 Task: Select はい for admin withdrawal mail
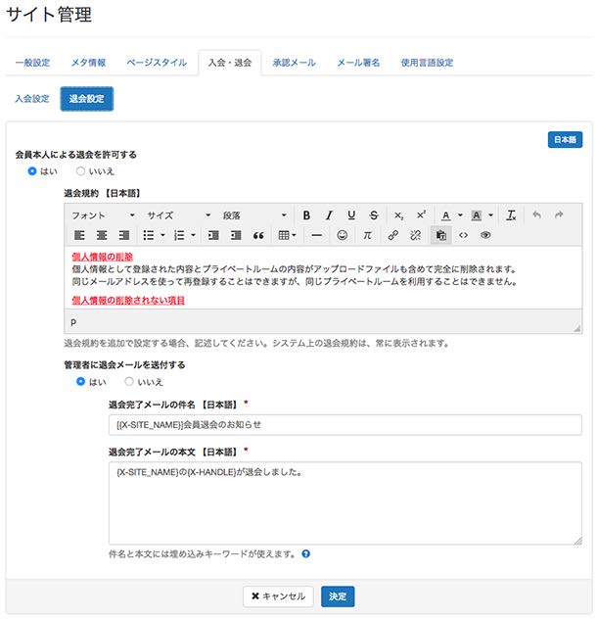click(x=80, y=381)
